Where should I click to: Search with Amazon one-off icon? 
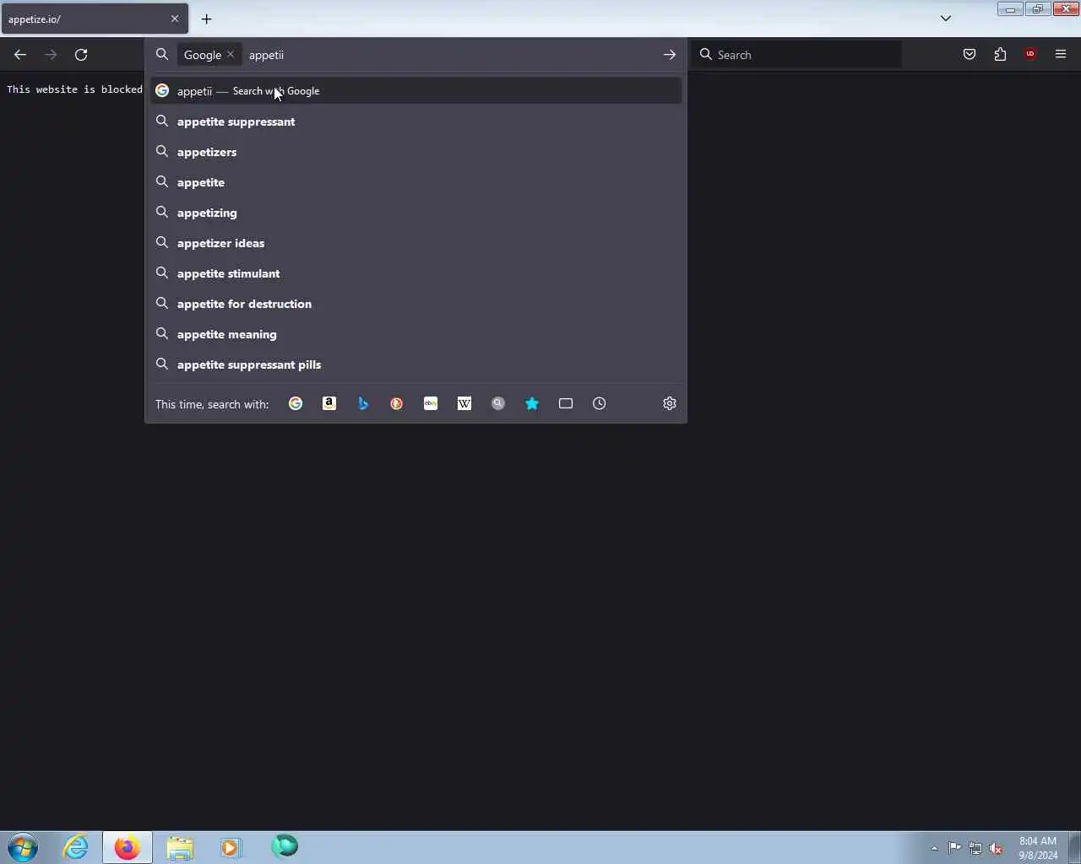(329, 403)
